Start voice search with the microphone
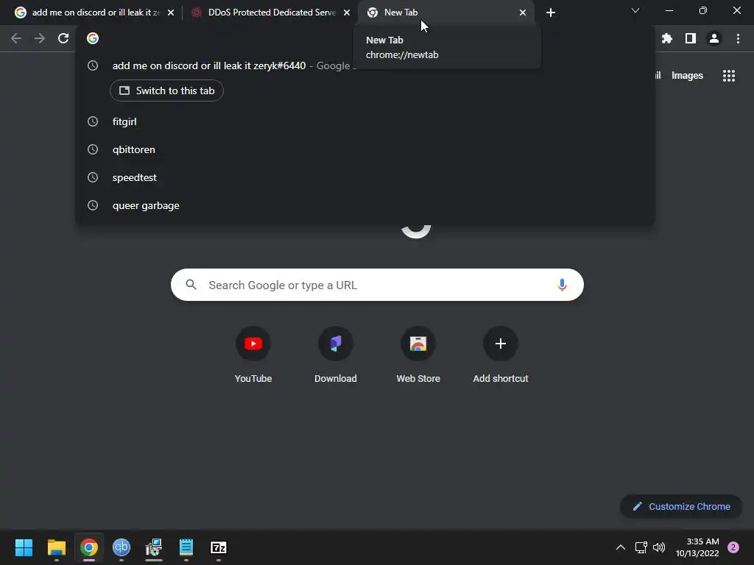Viewport: 754px width, 565px height. [562, 285]
